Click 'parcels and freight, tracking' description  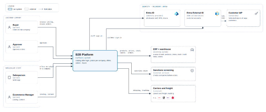coord(163,94)
